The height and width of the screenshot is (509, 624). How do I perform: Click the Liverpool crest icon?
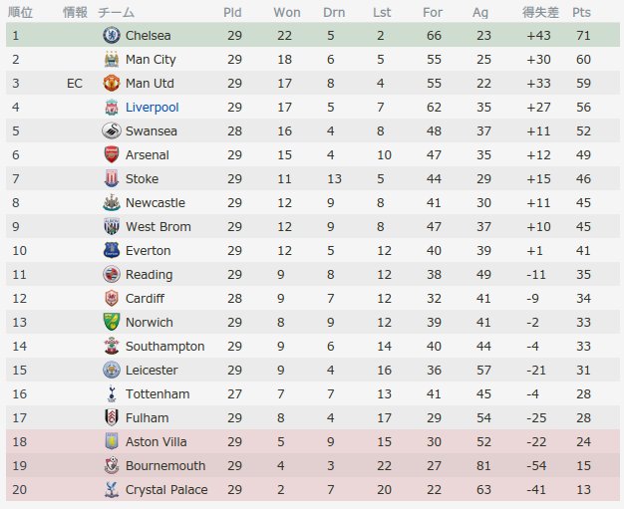(x=112, y=108)
